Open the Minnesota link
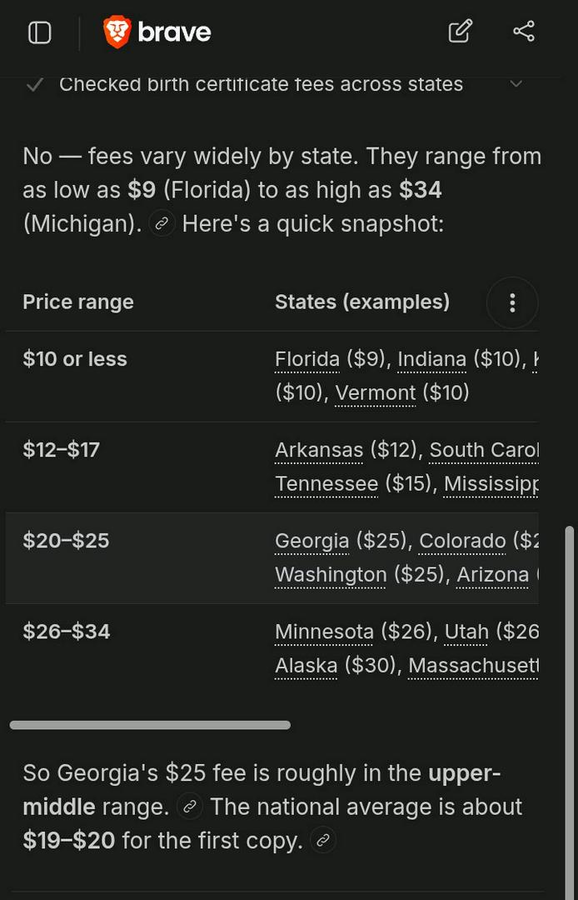 pos(325,632)
